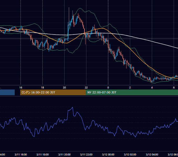The image size is (178, 157).
Task: Click the upper time axis label 2
Action: [x=130, y=88]
